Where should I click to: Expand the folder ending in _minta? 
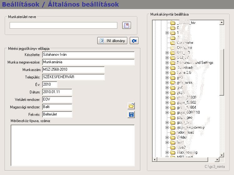click(x=167, y=83)
